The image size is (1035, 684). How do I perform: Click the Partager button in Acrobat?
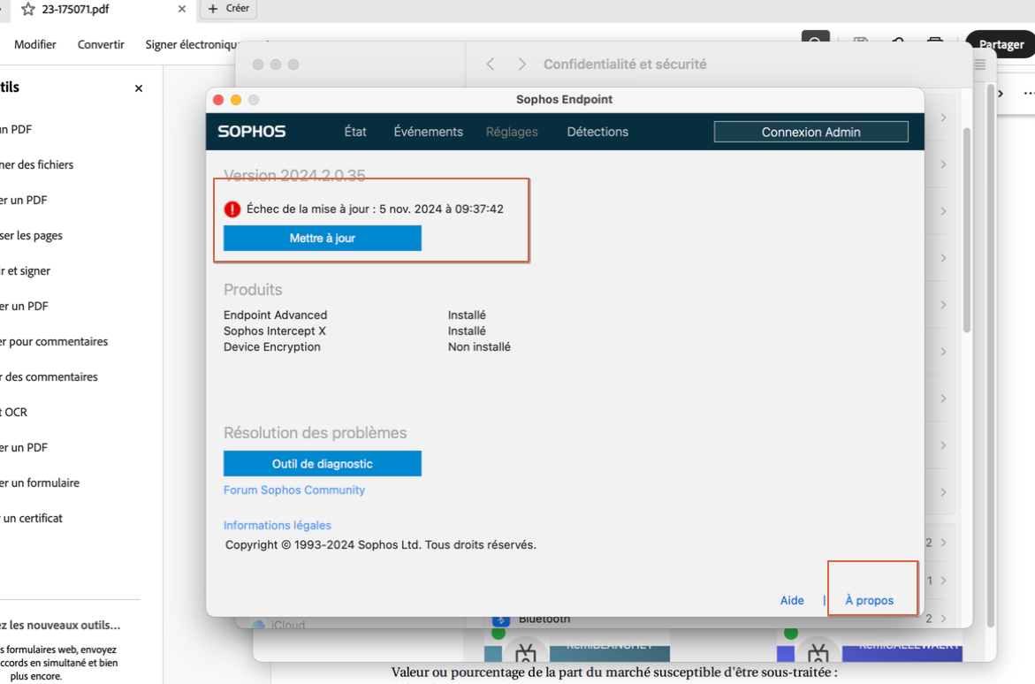[1001, 44]
